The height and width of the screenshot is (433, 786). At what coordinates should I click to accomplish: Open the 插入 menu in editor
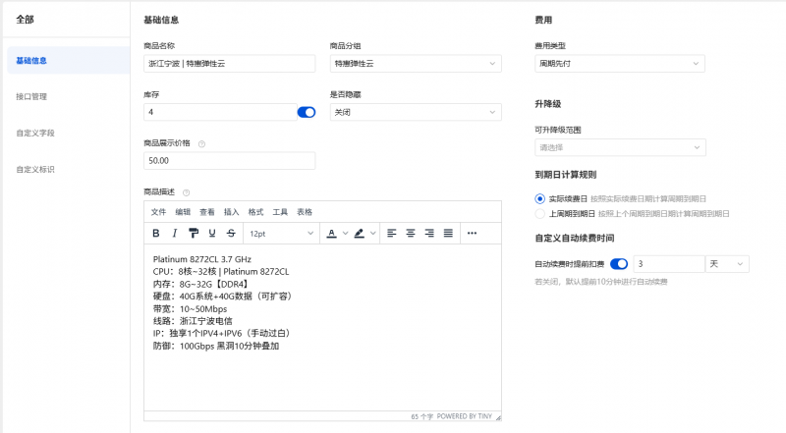(232, 212)
